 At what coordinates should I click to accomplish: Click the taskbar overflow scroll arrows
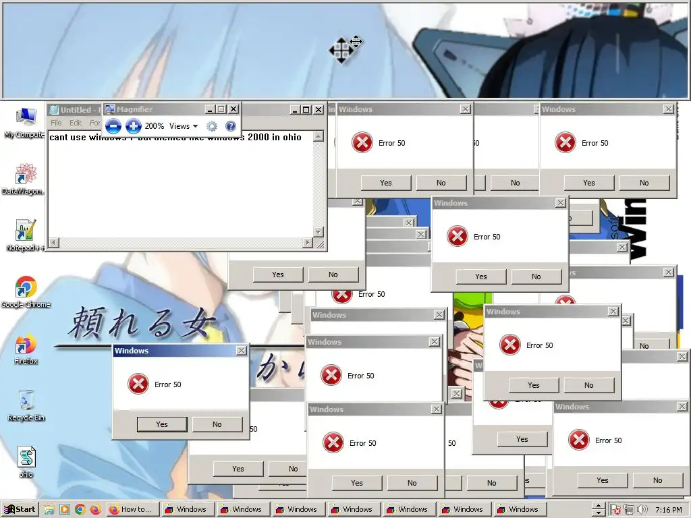pos(598,510)
